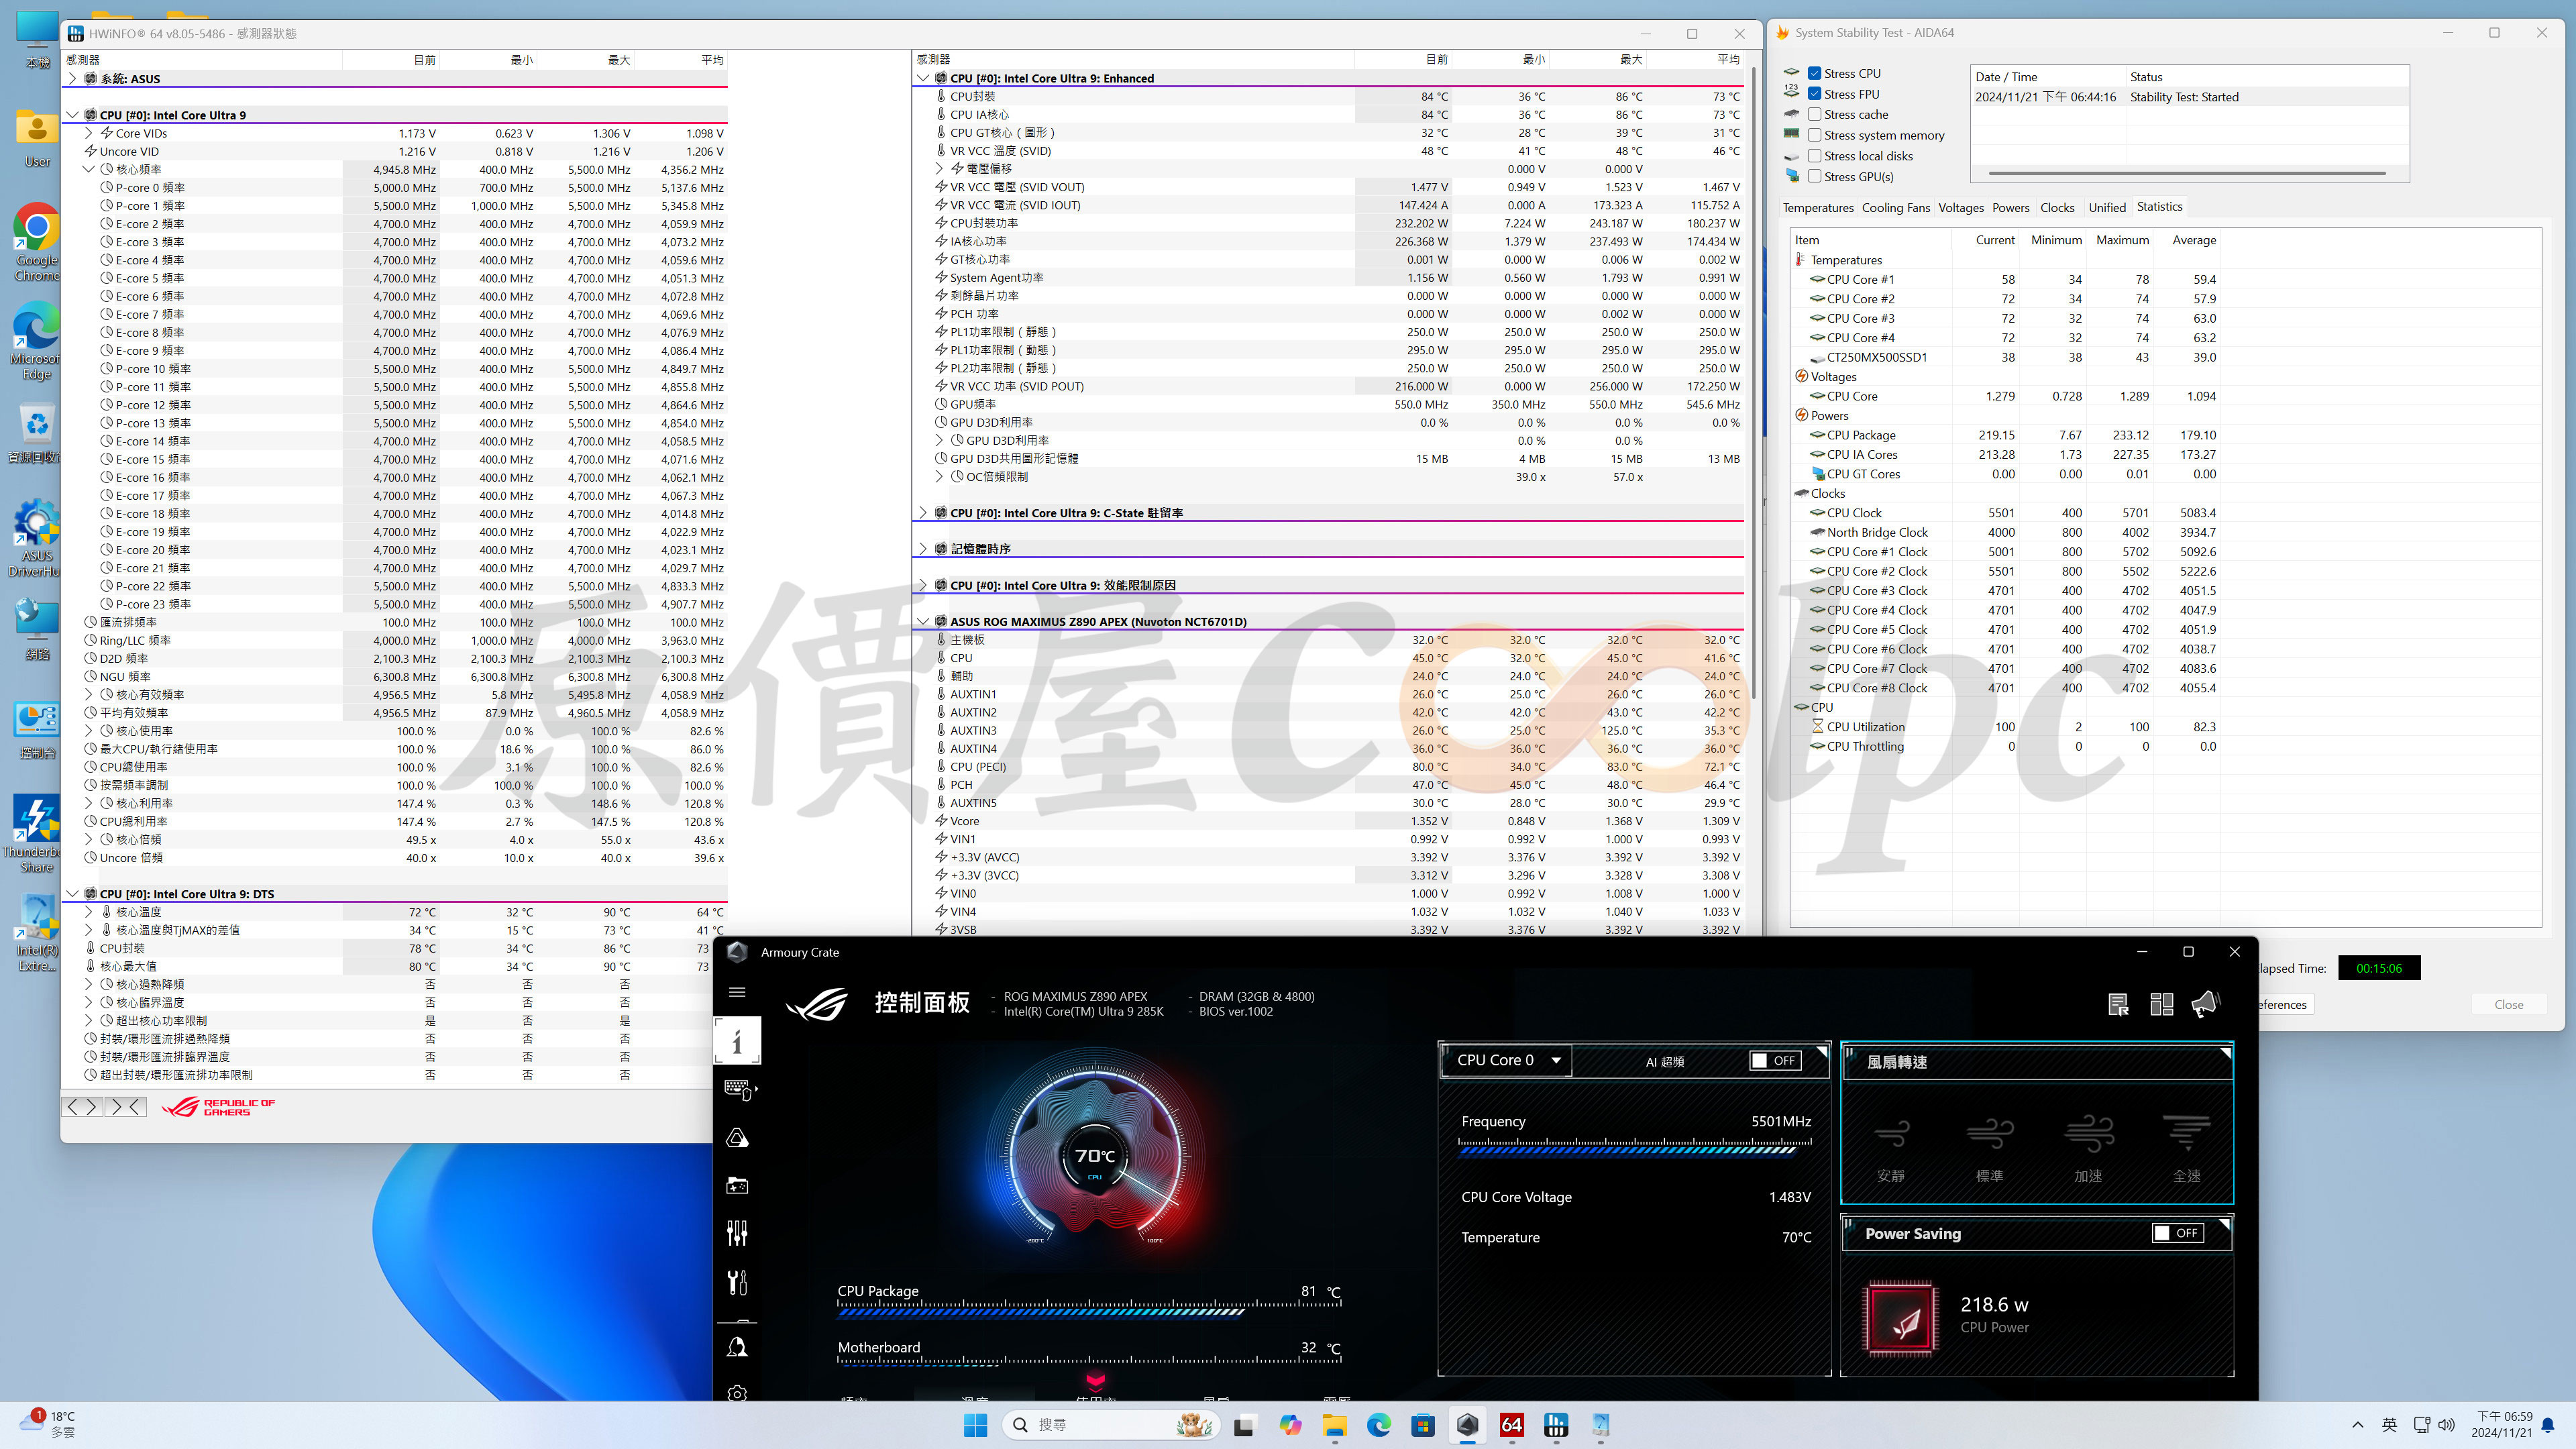This screenshot has width=2576, height=1449.
Task: Open Armoury Crate settings gear icon
Action: point(737,1393)
